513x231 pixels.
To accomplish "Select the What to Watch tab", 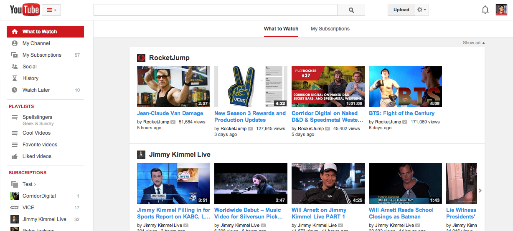I will click(x=281, y=29).
